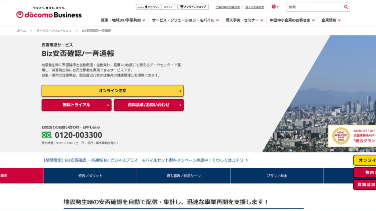Start the 無料トライアル button
The height and width of the screenshot is (211, 376).
76,105
